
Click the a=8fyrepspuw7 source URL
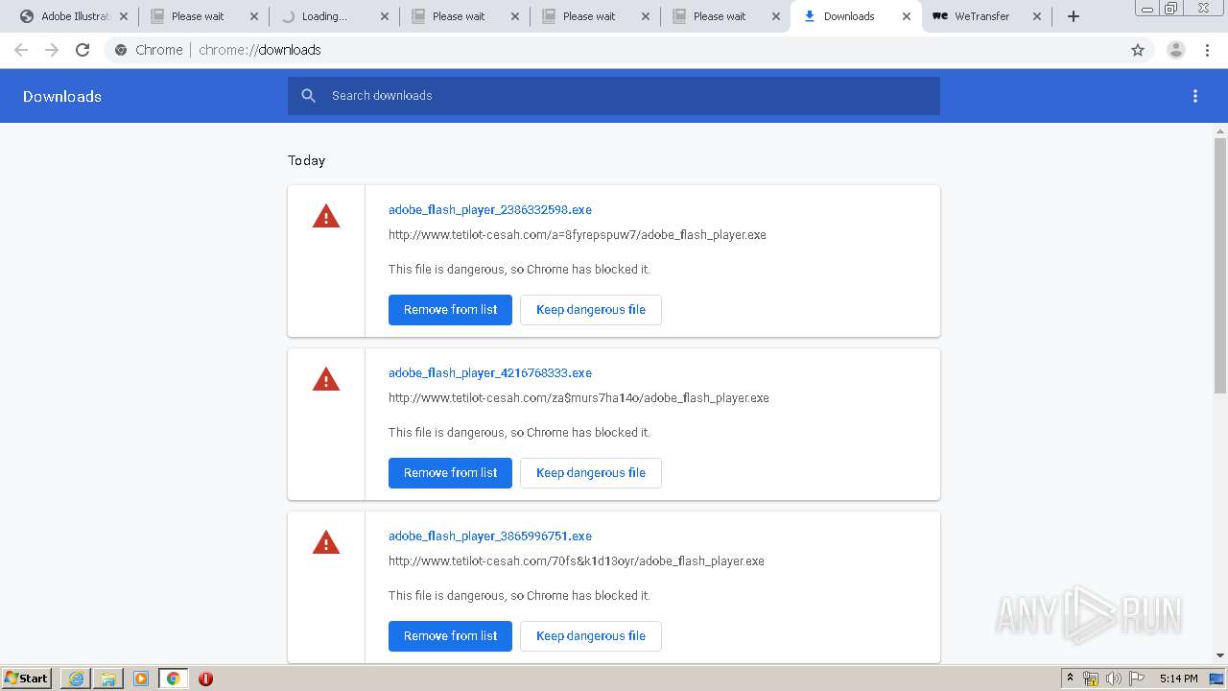point(578,235)
